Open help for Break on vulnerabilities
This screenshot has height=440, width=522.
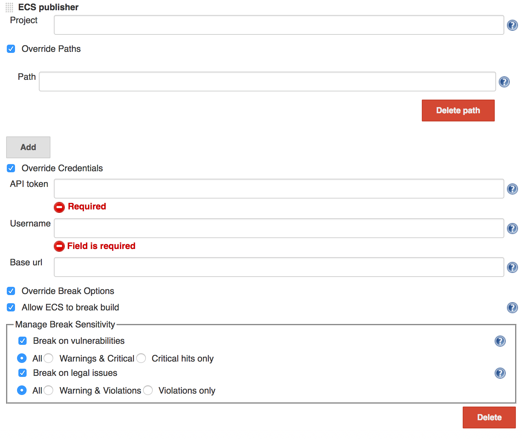500,341
